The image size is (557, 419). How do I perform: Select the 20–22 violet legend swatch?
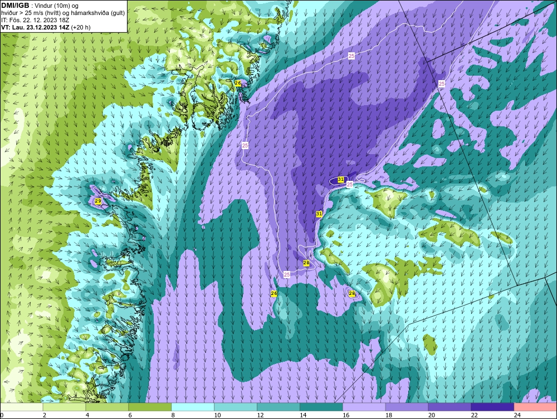[449, 407]
